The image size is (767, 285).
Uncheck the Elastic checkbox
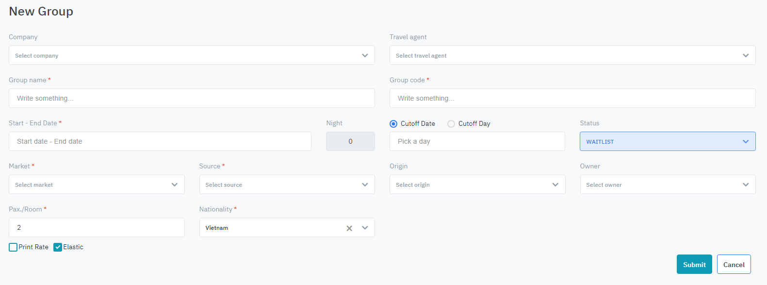(58, 247)
